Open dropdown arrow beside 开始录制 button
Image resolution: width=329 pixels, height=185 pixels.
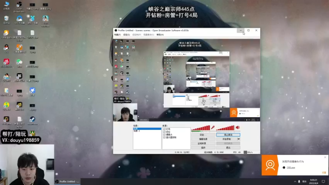[x=239, y=139]
